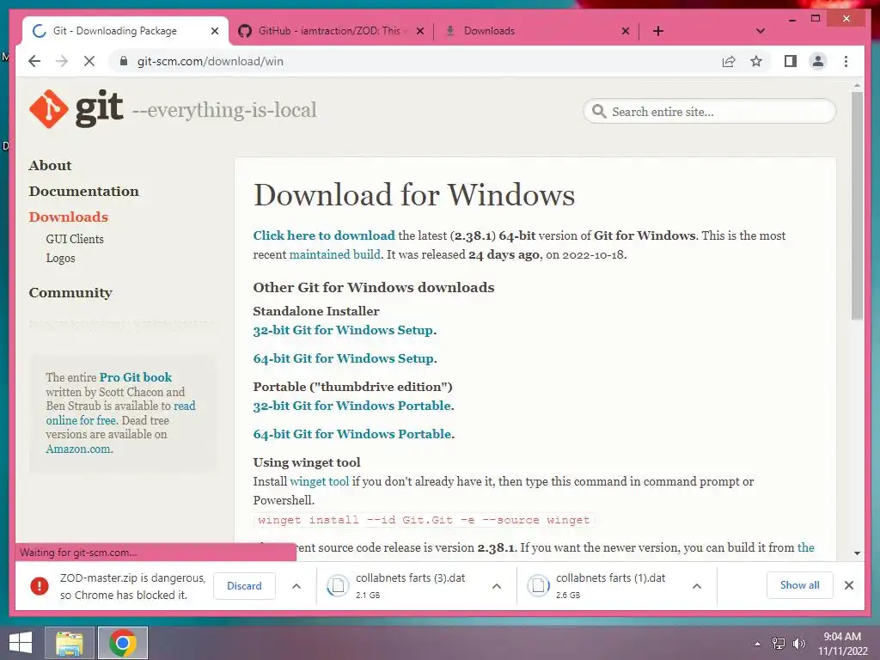Open the Downloads sidebar section
Viewport: 880px width, 660px height.
[x=69, y=217]
